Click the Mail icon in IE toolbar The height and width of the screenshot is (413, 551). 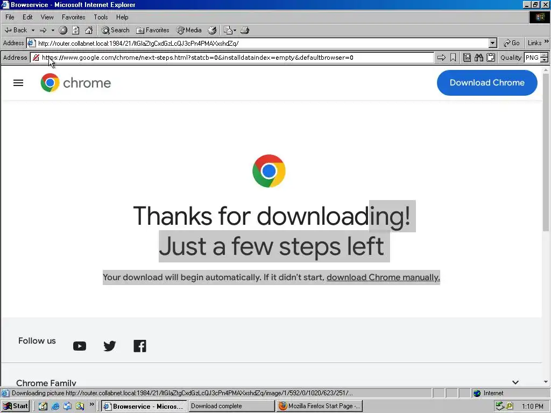228,30
